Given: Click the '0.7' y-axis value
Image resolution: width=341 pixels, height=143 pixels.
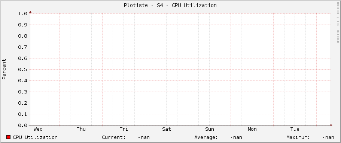Looking at the screenshot, I should click(x=23, y=47).
